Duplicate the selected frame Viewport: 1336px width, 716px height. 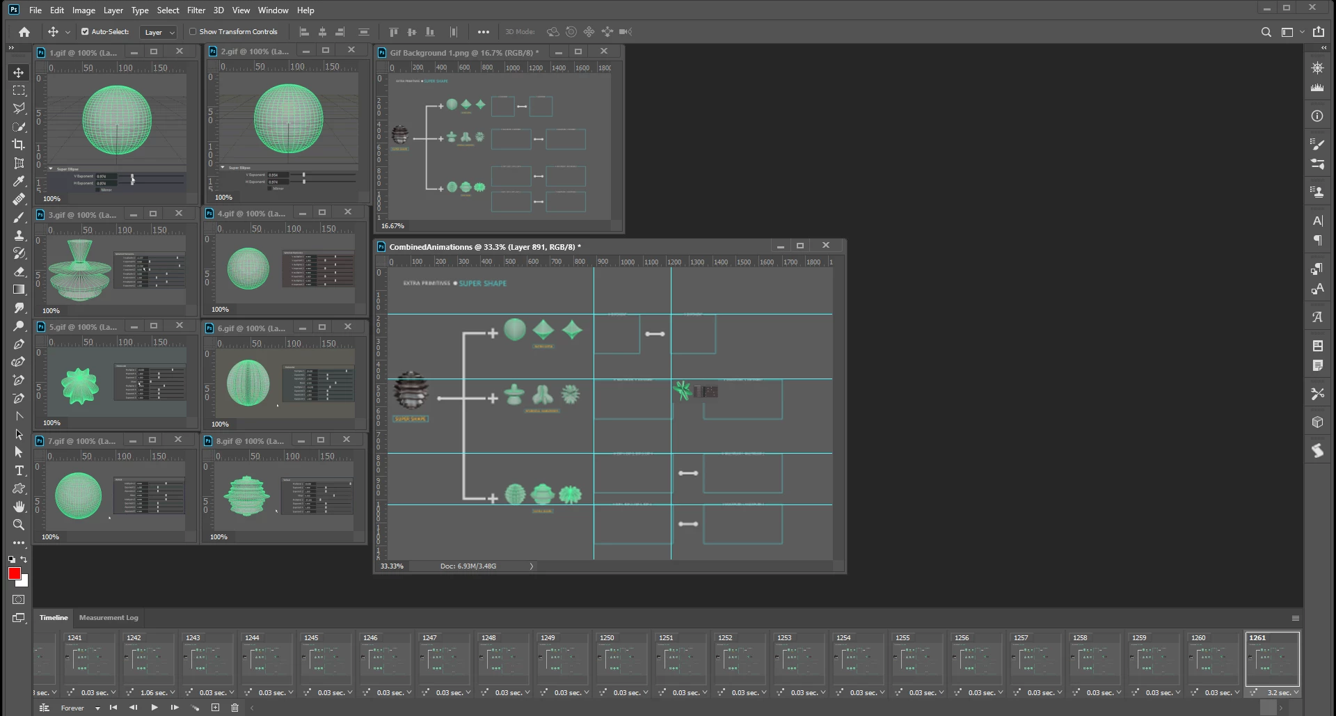tap(215, 708)
